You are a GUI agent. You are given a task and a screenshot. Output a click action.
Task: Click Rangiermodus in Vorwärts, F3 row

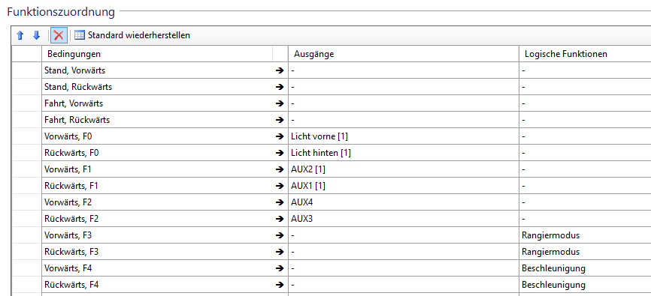coord(550,235)
